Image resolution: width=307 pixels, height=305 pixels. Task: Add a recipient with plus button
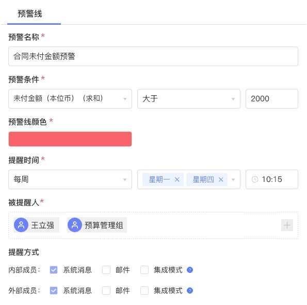[x=287, y=225]
